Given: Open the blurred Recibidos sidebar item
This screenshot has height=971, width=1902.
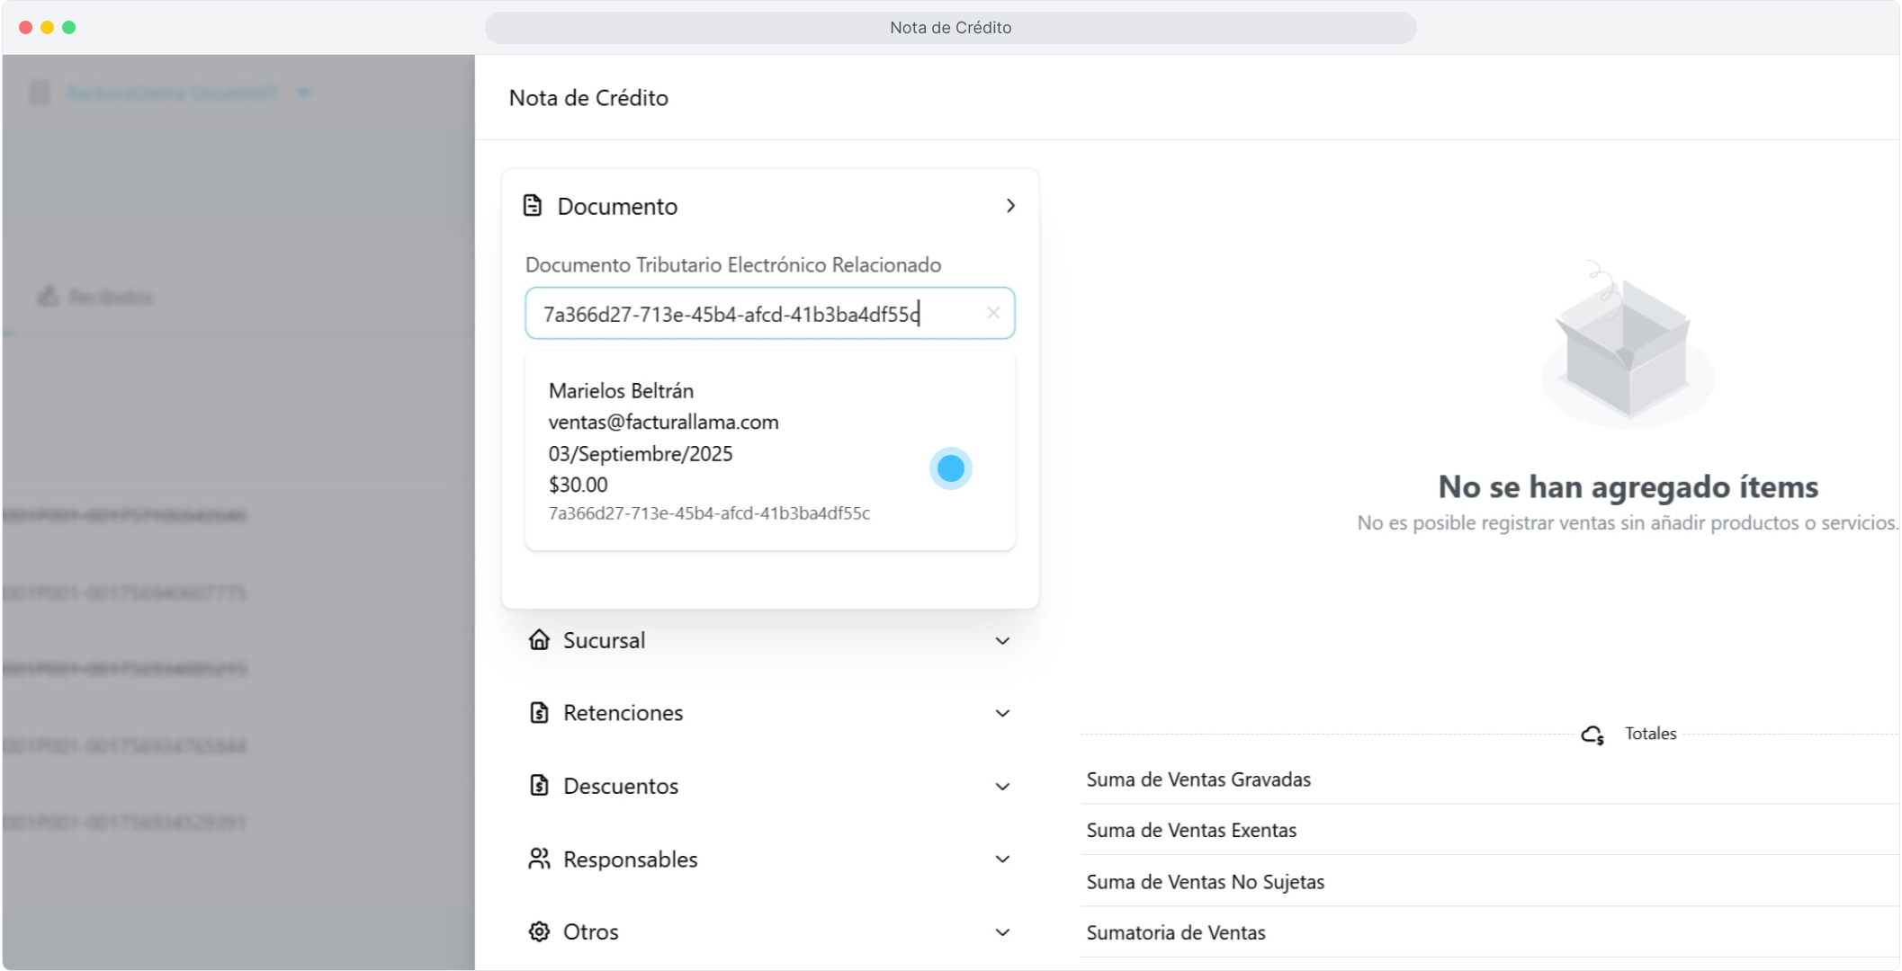Looking at the screenshot, I should (110, 297).
